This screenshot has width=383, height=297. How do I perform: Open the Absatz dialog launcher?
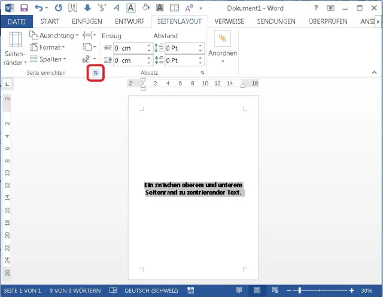[203, 73]
